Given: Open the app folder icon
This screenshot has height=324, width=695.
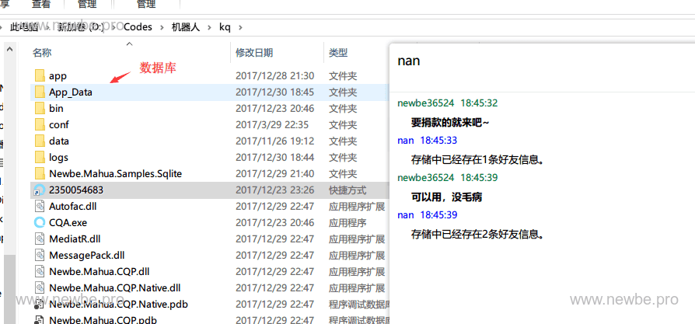Looking at the screenshot, I should 40,76.
